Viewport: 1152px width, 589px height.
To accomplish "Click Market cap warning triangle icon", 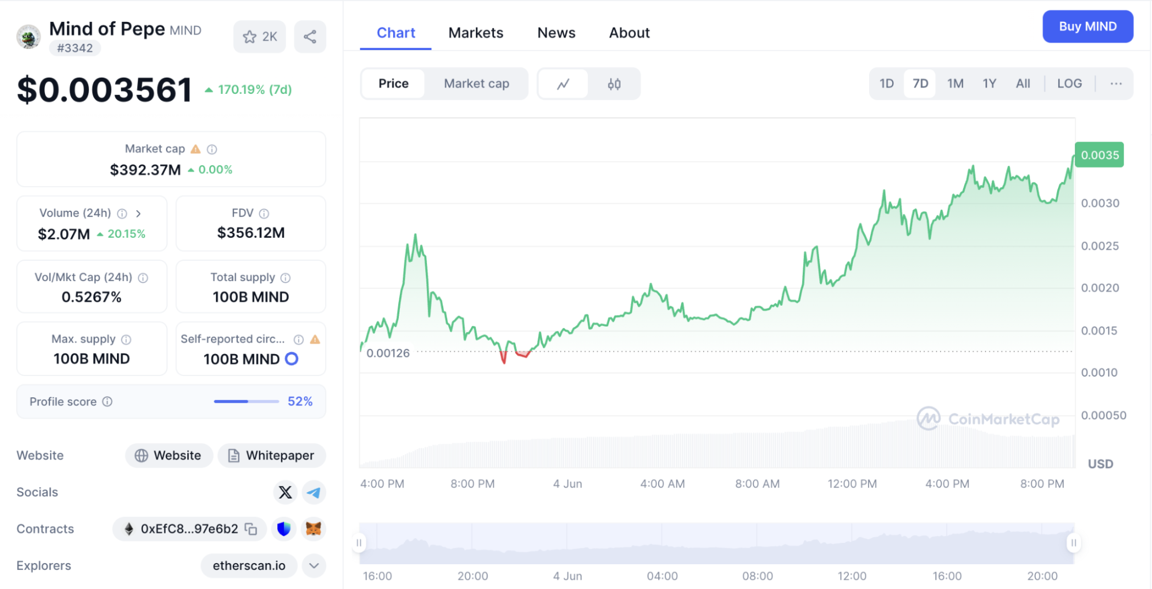I will click(195, 149).
